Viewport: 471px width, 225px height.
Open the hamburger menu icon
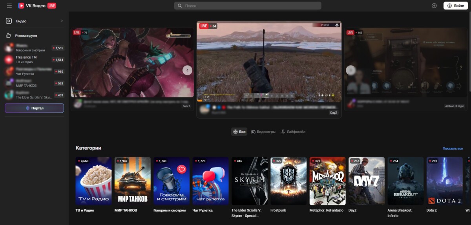point(9,5)
